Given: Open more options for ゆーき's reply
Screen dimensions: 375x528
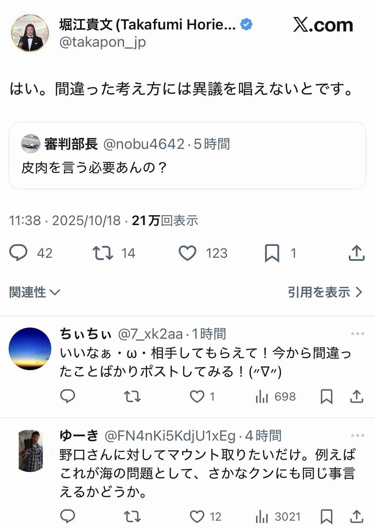Looking at the screenshot, I should (357, 436).
